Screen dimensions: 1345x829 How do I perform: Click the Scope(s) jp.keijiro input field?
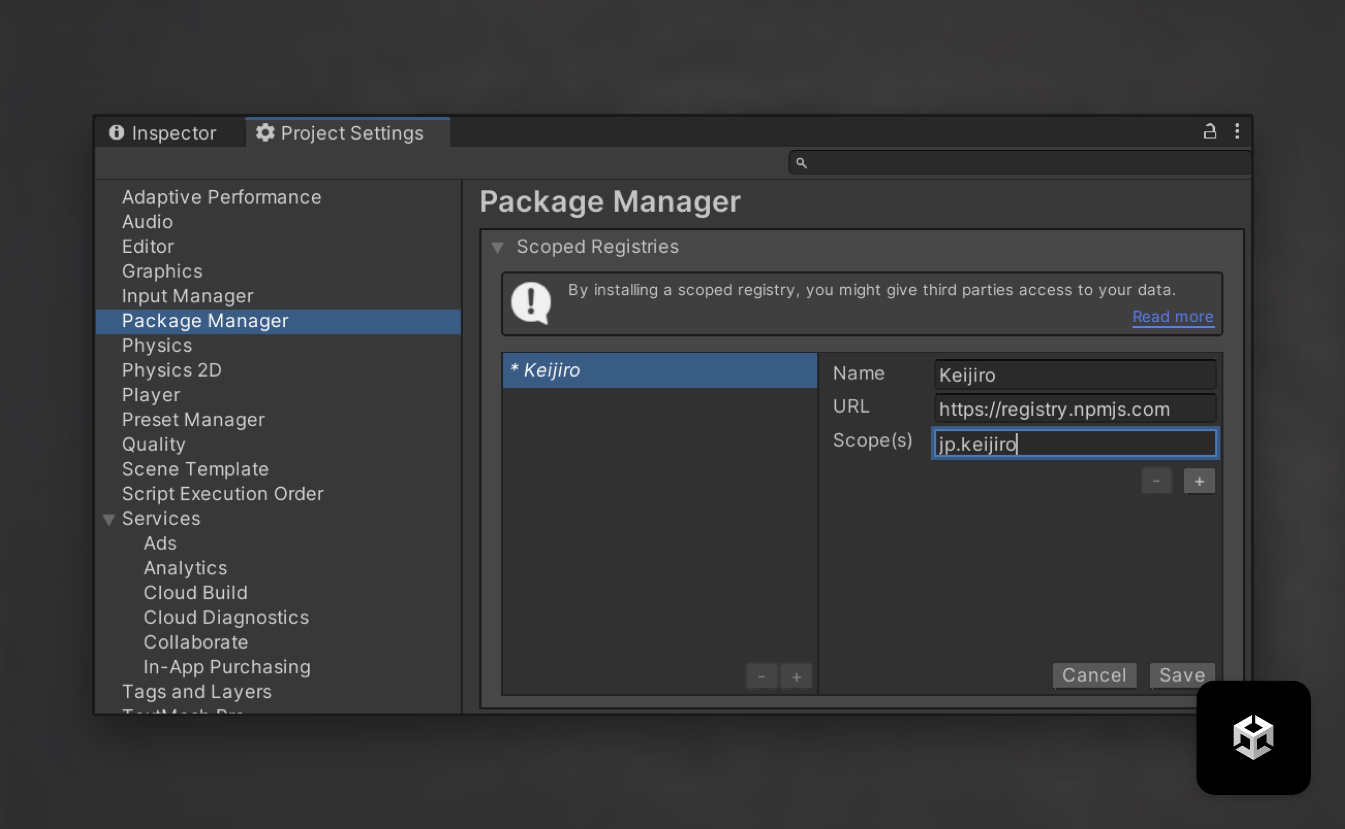pyautogui.click(x=1075, y=444)
